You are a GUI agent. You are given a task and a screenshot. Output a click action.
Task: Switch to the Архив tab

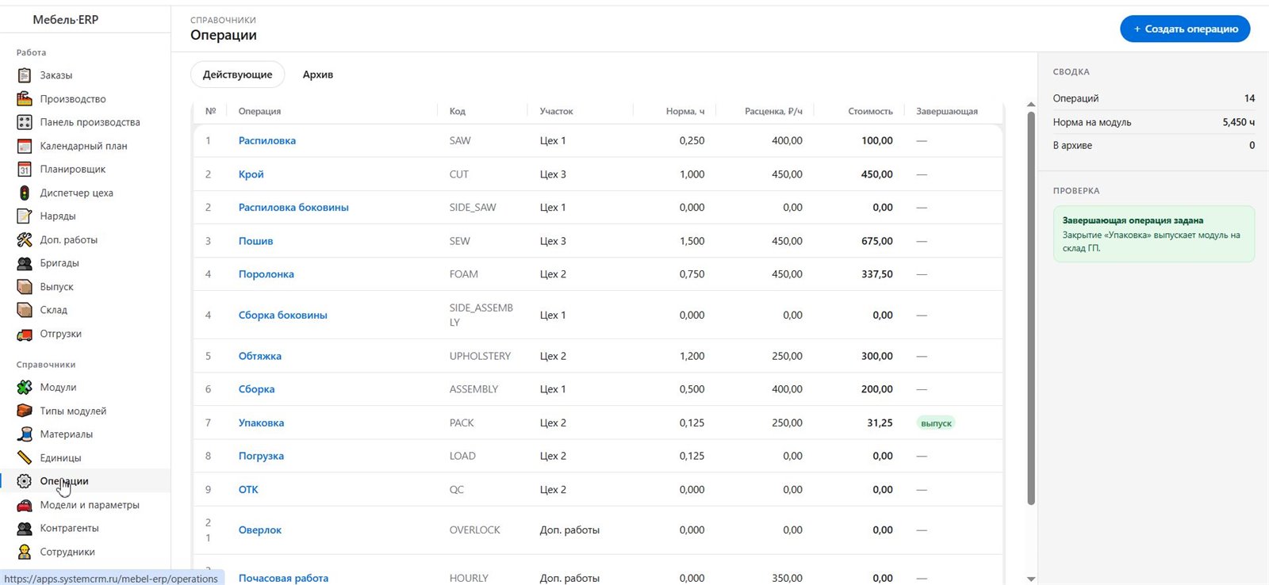pyautogui.click(x=318, y=75)
